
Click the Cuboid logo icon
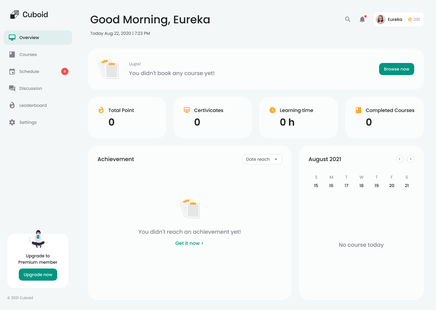coord(15,15)
